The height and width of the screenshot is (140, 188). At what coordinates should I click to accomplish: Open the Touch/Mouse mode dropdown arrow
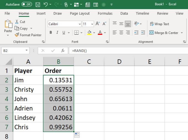[x=71, y=4]
